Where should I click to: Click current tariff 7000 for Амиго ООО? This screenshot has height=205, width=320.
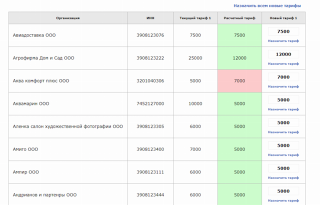pyautogui.click(x=195, y=149)
